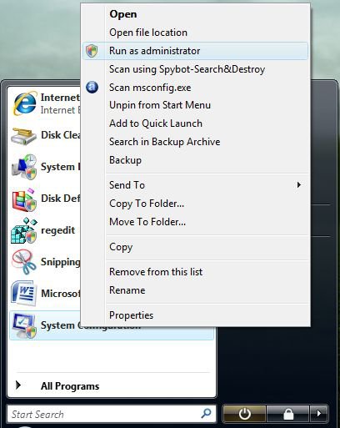Click the power button icon
The image size is (340, 428).
(244, 414)
